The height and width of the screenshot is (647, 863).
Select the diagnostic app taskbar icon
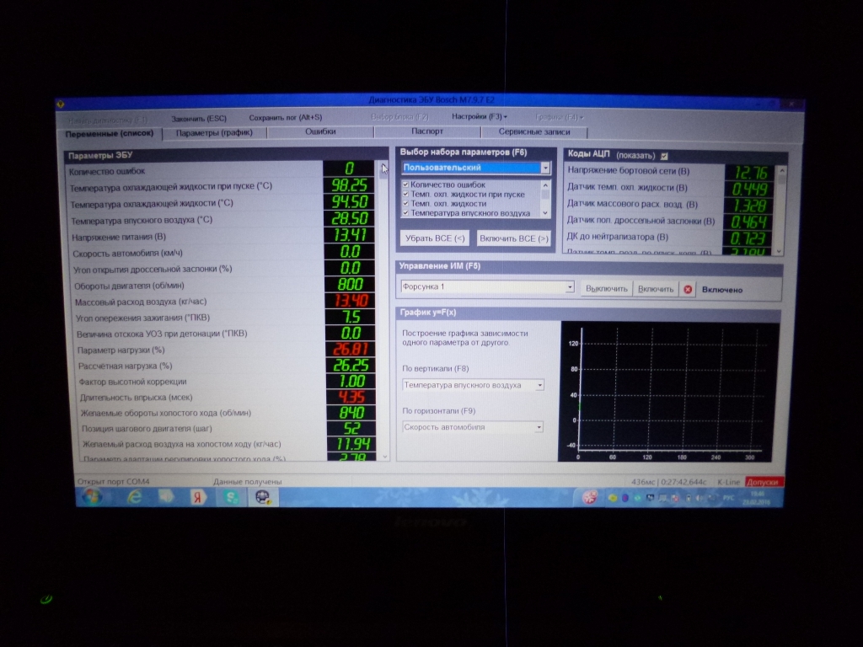tap(263, 497)
